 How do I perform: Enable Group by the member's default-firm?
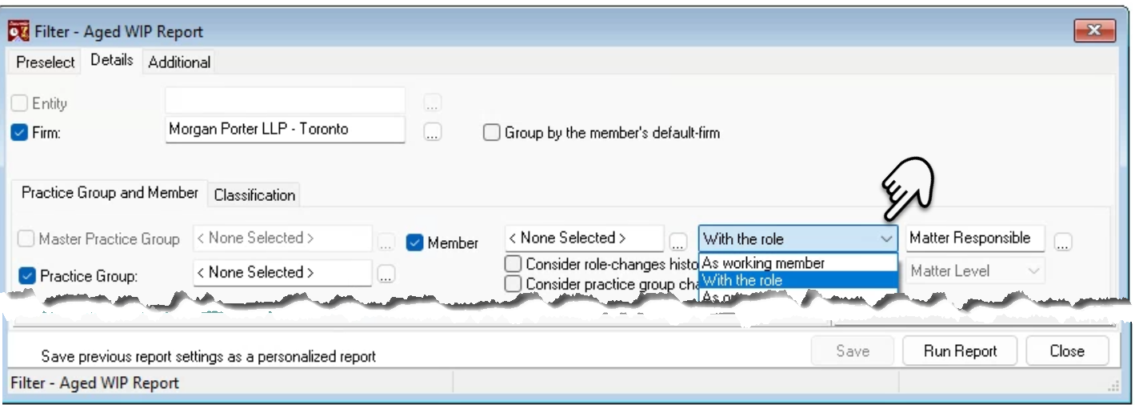click(x=492, y=133)
